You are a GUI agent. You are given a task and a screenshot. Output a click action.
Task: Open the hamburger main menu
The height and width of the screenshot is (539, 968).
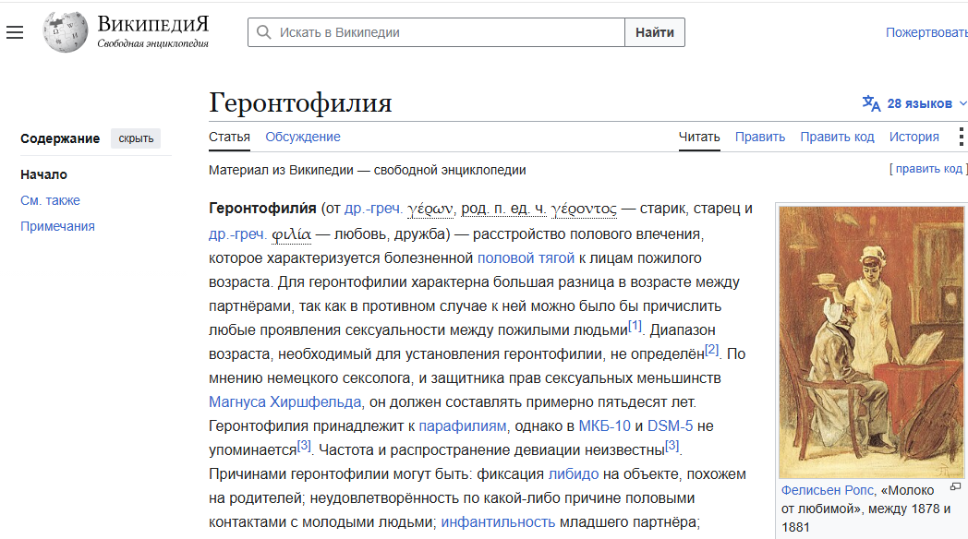[x=15, y=32]
